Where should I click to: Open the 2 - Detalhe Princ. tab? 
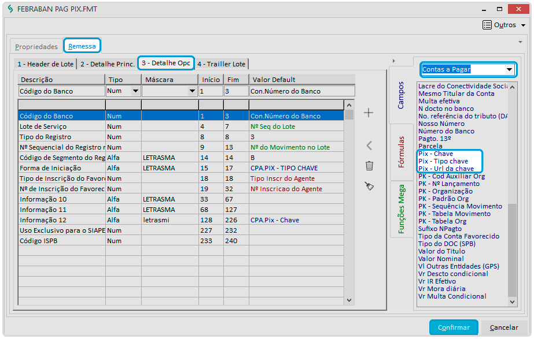[107, 64]
